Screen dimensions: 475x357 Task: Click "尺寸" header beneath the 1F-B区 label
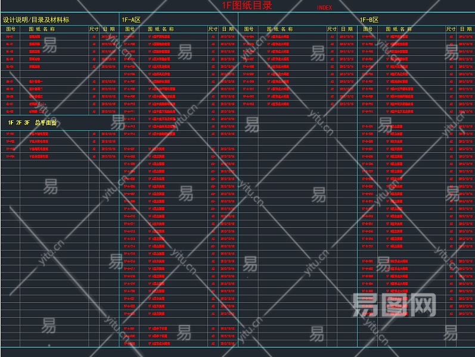(451, 29)
